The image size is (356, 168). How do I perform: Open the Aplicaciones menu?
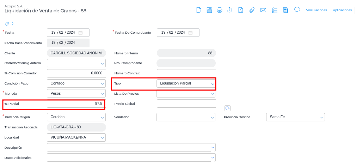(x=342, y=10)
